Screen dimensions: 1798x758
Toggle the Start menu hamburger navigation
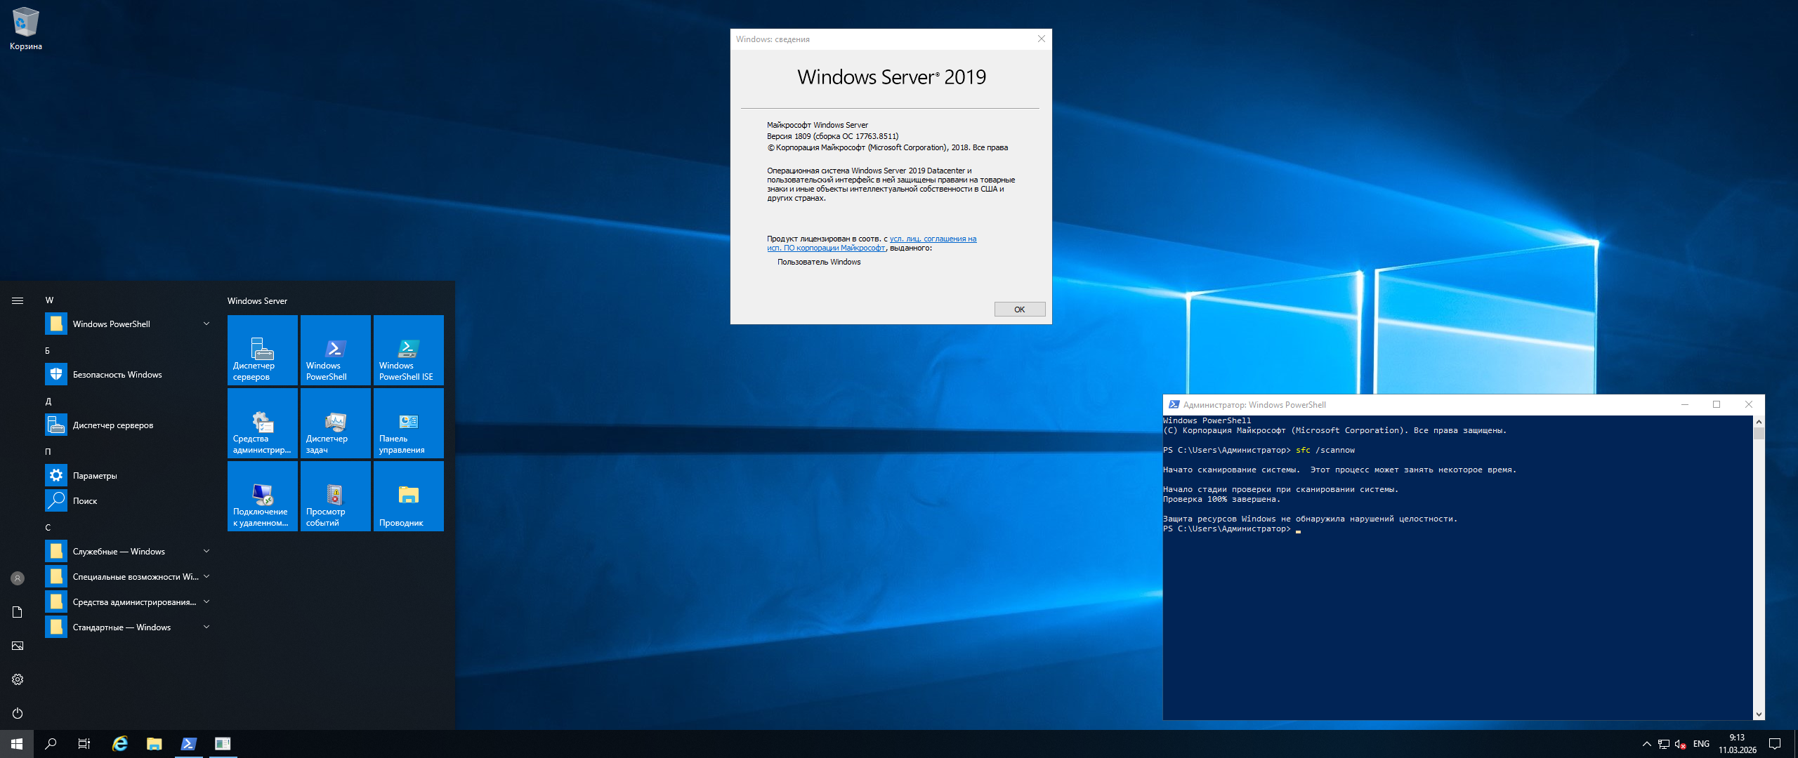pyautogui.click(x=18, y=300)
